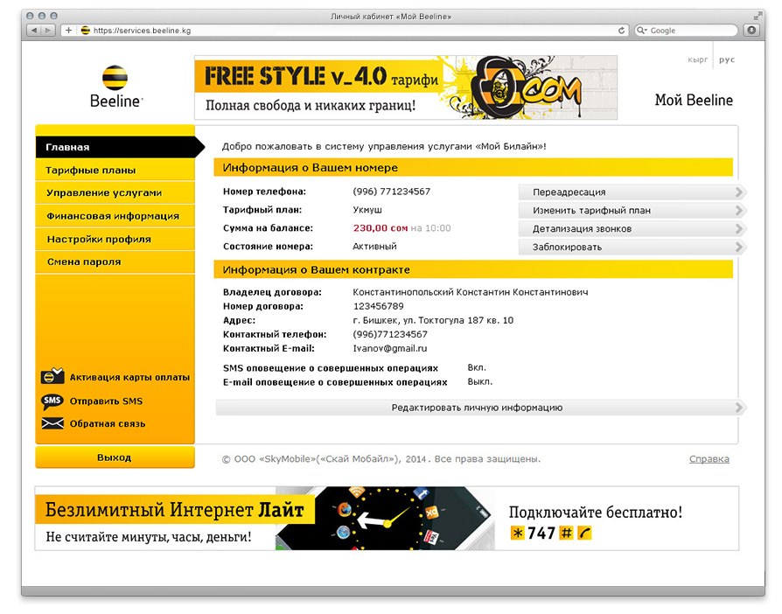Go forward with the browser forward arrow
This screenshot has height=614, width=782.
[48, 31]
